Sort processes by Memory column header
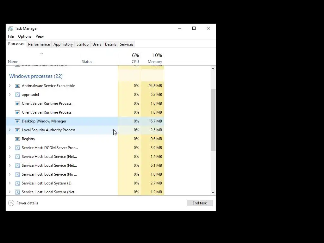This screenshot has width=324, height=243. 153,59
